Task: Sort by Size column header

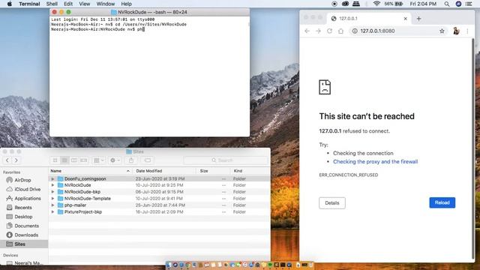Action: click(x=213, y=171)
